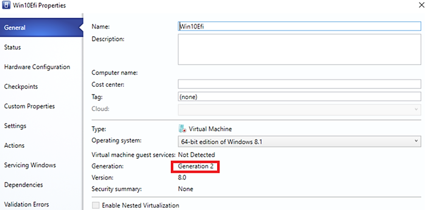The width and height of the screenshot is (425, 210).
Task: Enable Nested Virtualization checkbox
Action: (96, 205)
